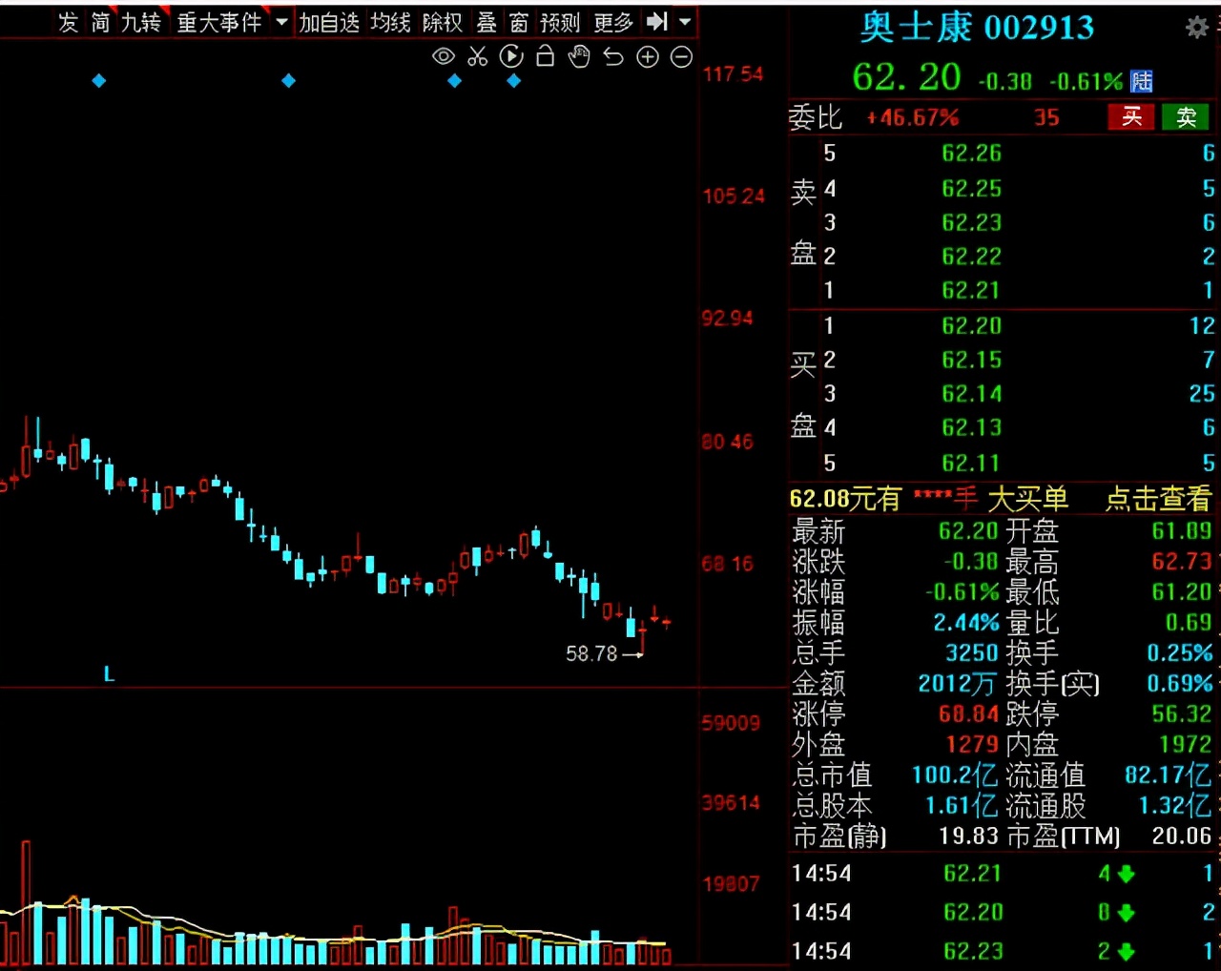The width and height of the screenshot is (1221, 971).
Task: Select the scissors cut tool
Action: (x=478, y=57)
